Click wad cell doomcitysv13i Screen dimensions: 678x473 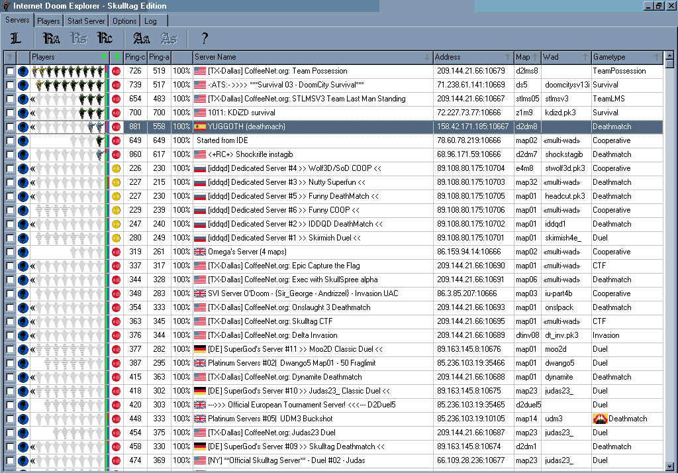(x=567, y=85)
